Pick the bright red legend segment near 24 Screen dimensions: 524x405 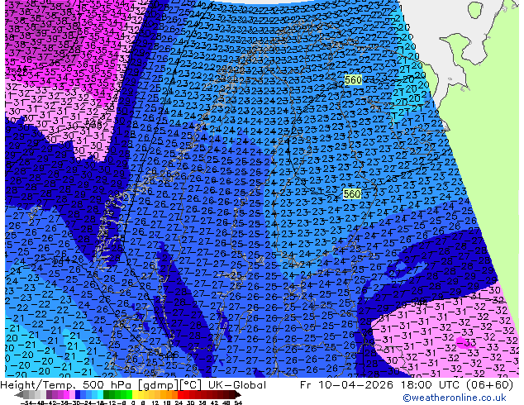[x=180, y=395]
